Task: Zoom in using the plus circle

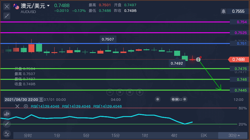Action: click(140, 92)
